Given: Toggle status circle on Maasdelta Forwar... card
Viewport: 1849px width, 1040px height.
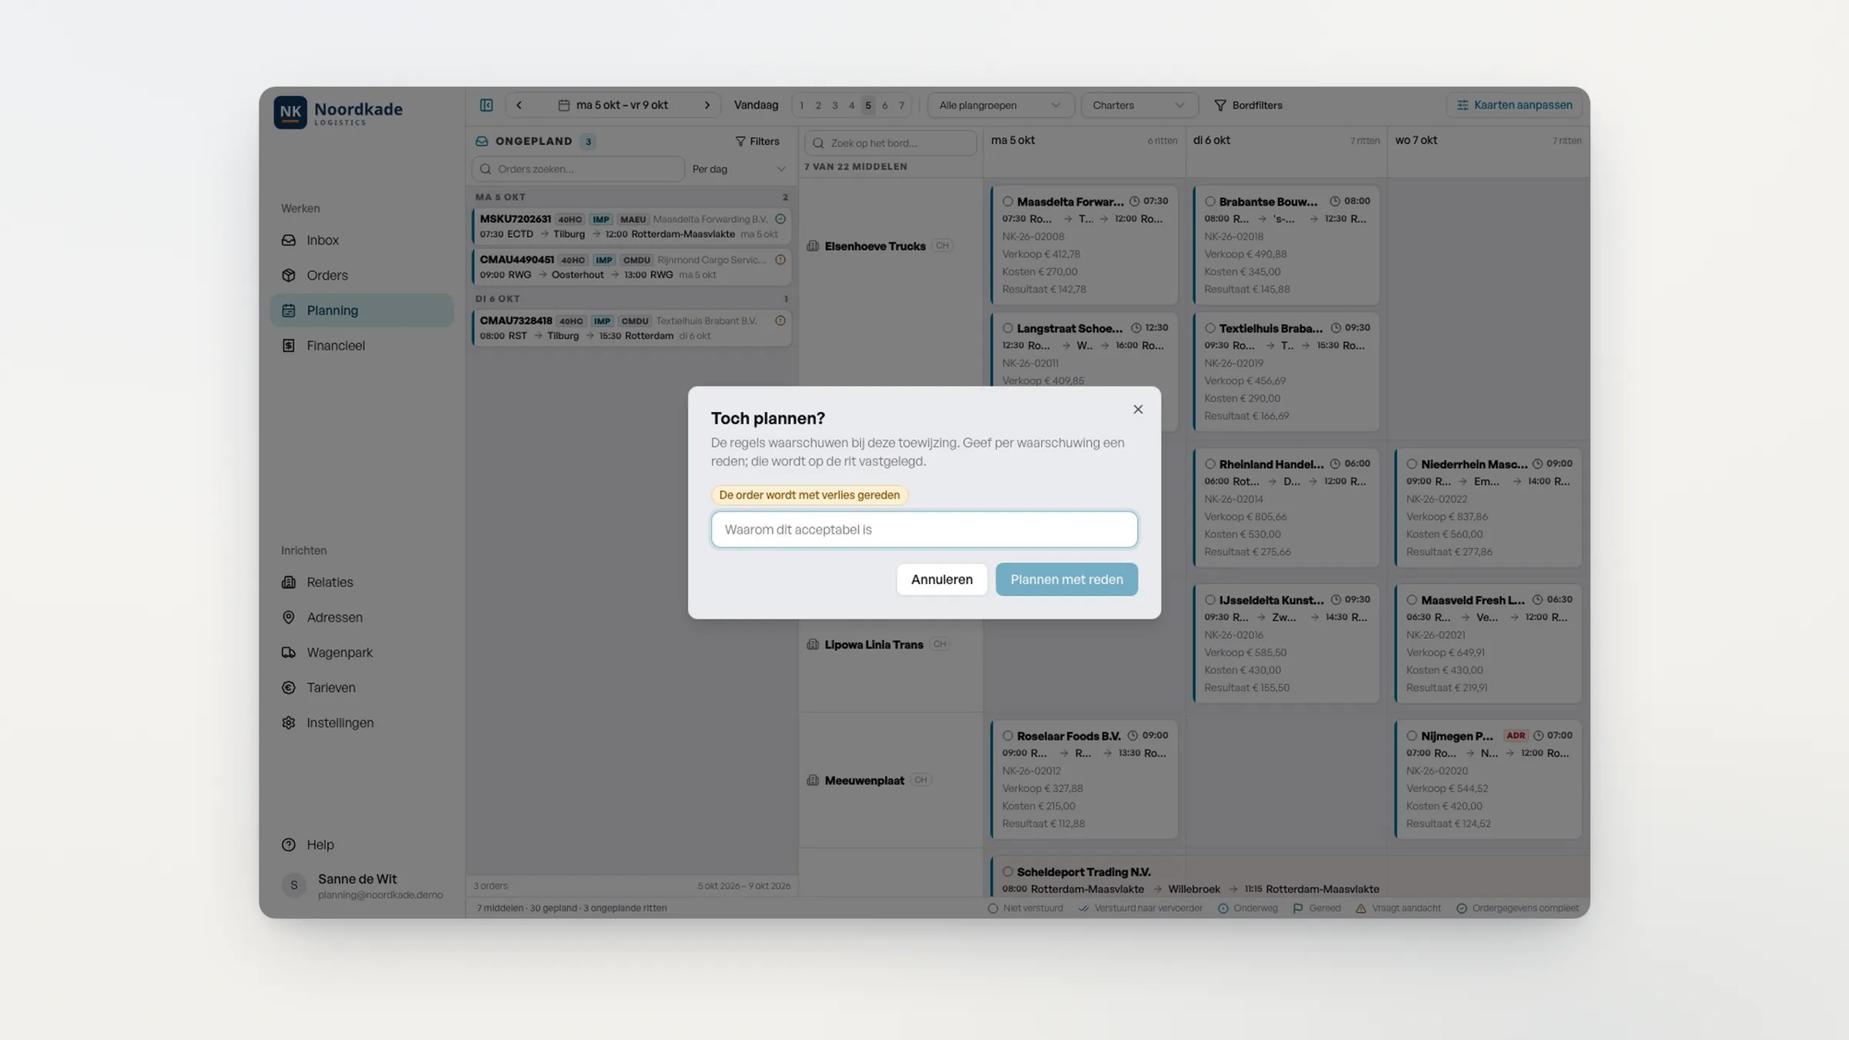Looking at the screenshot, I should 1007,202.
